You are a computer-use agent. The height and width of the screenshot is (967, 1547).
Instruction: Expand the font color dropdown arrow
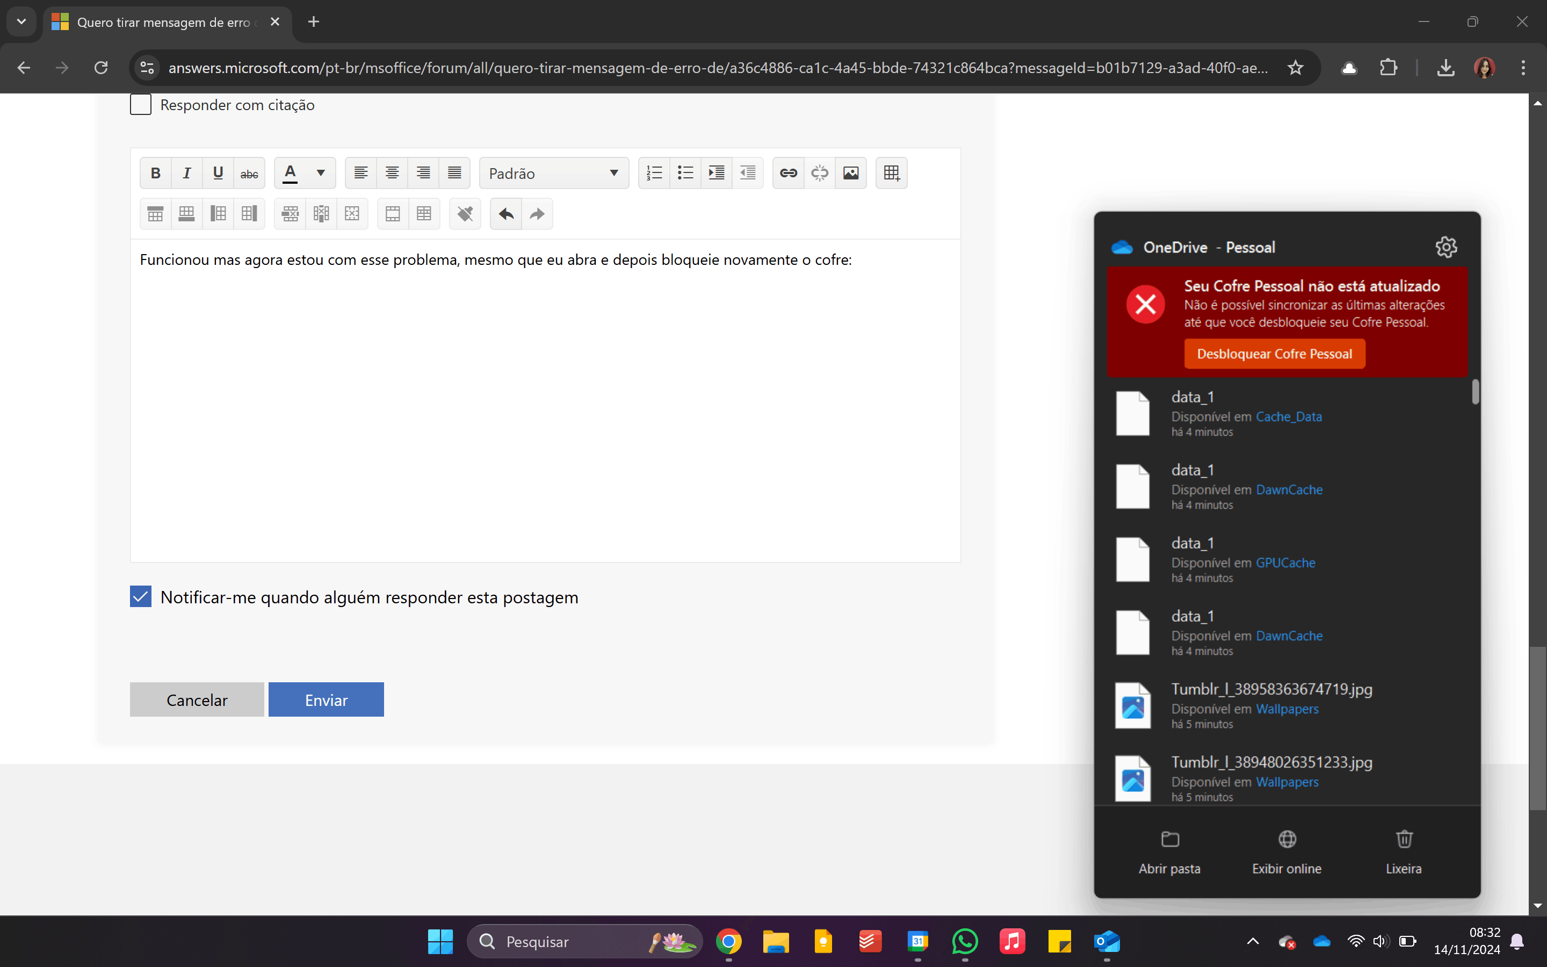coord(321,172)
